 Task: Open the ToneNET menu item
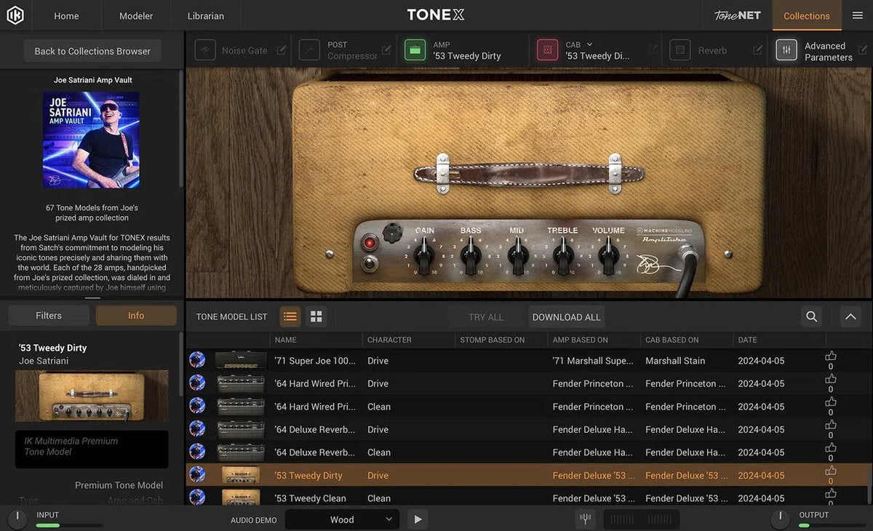point(736,15)
